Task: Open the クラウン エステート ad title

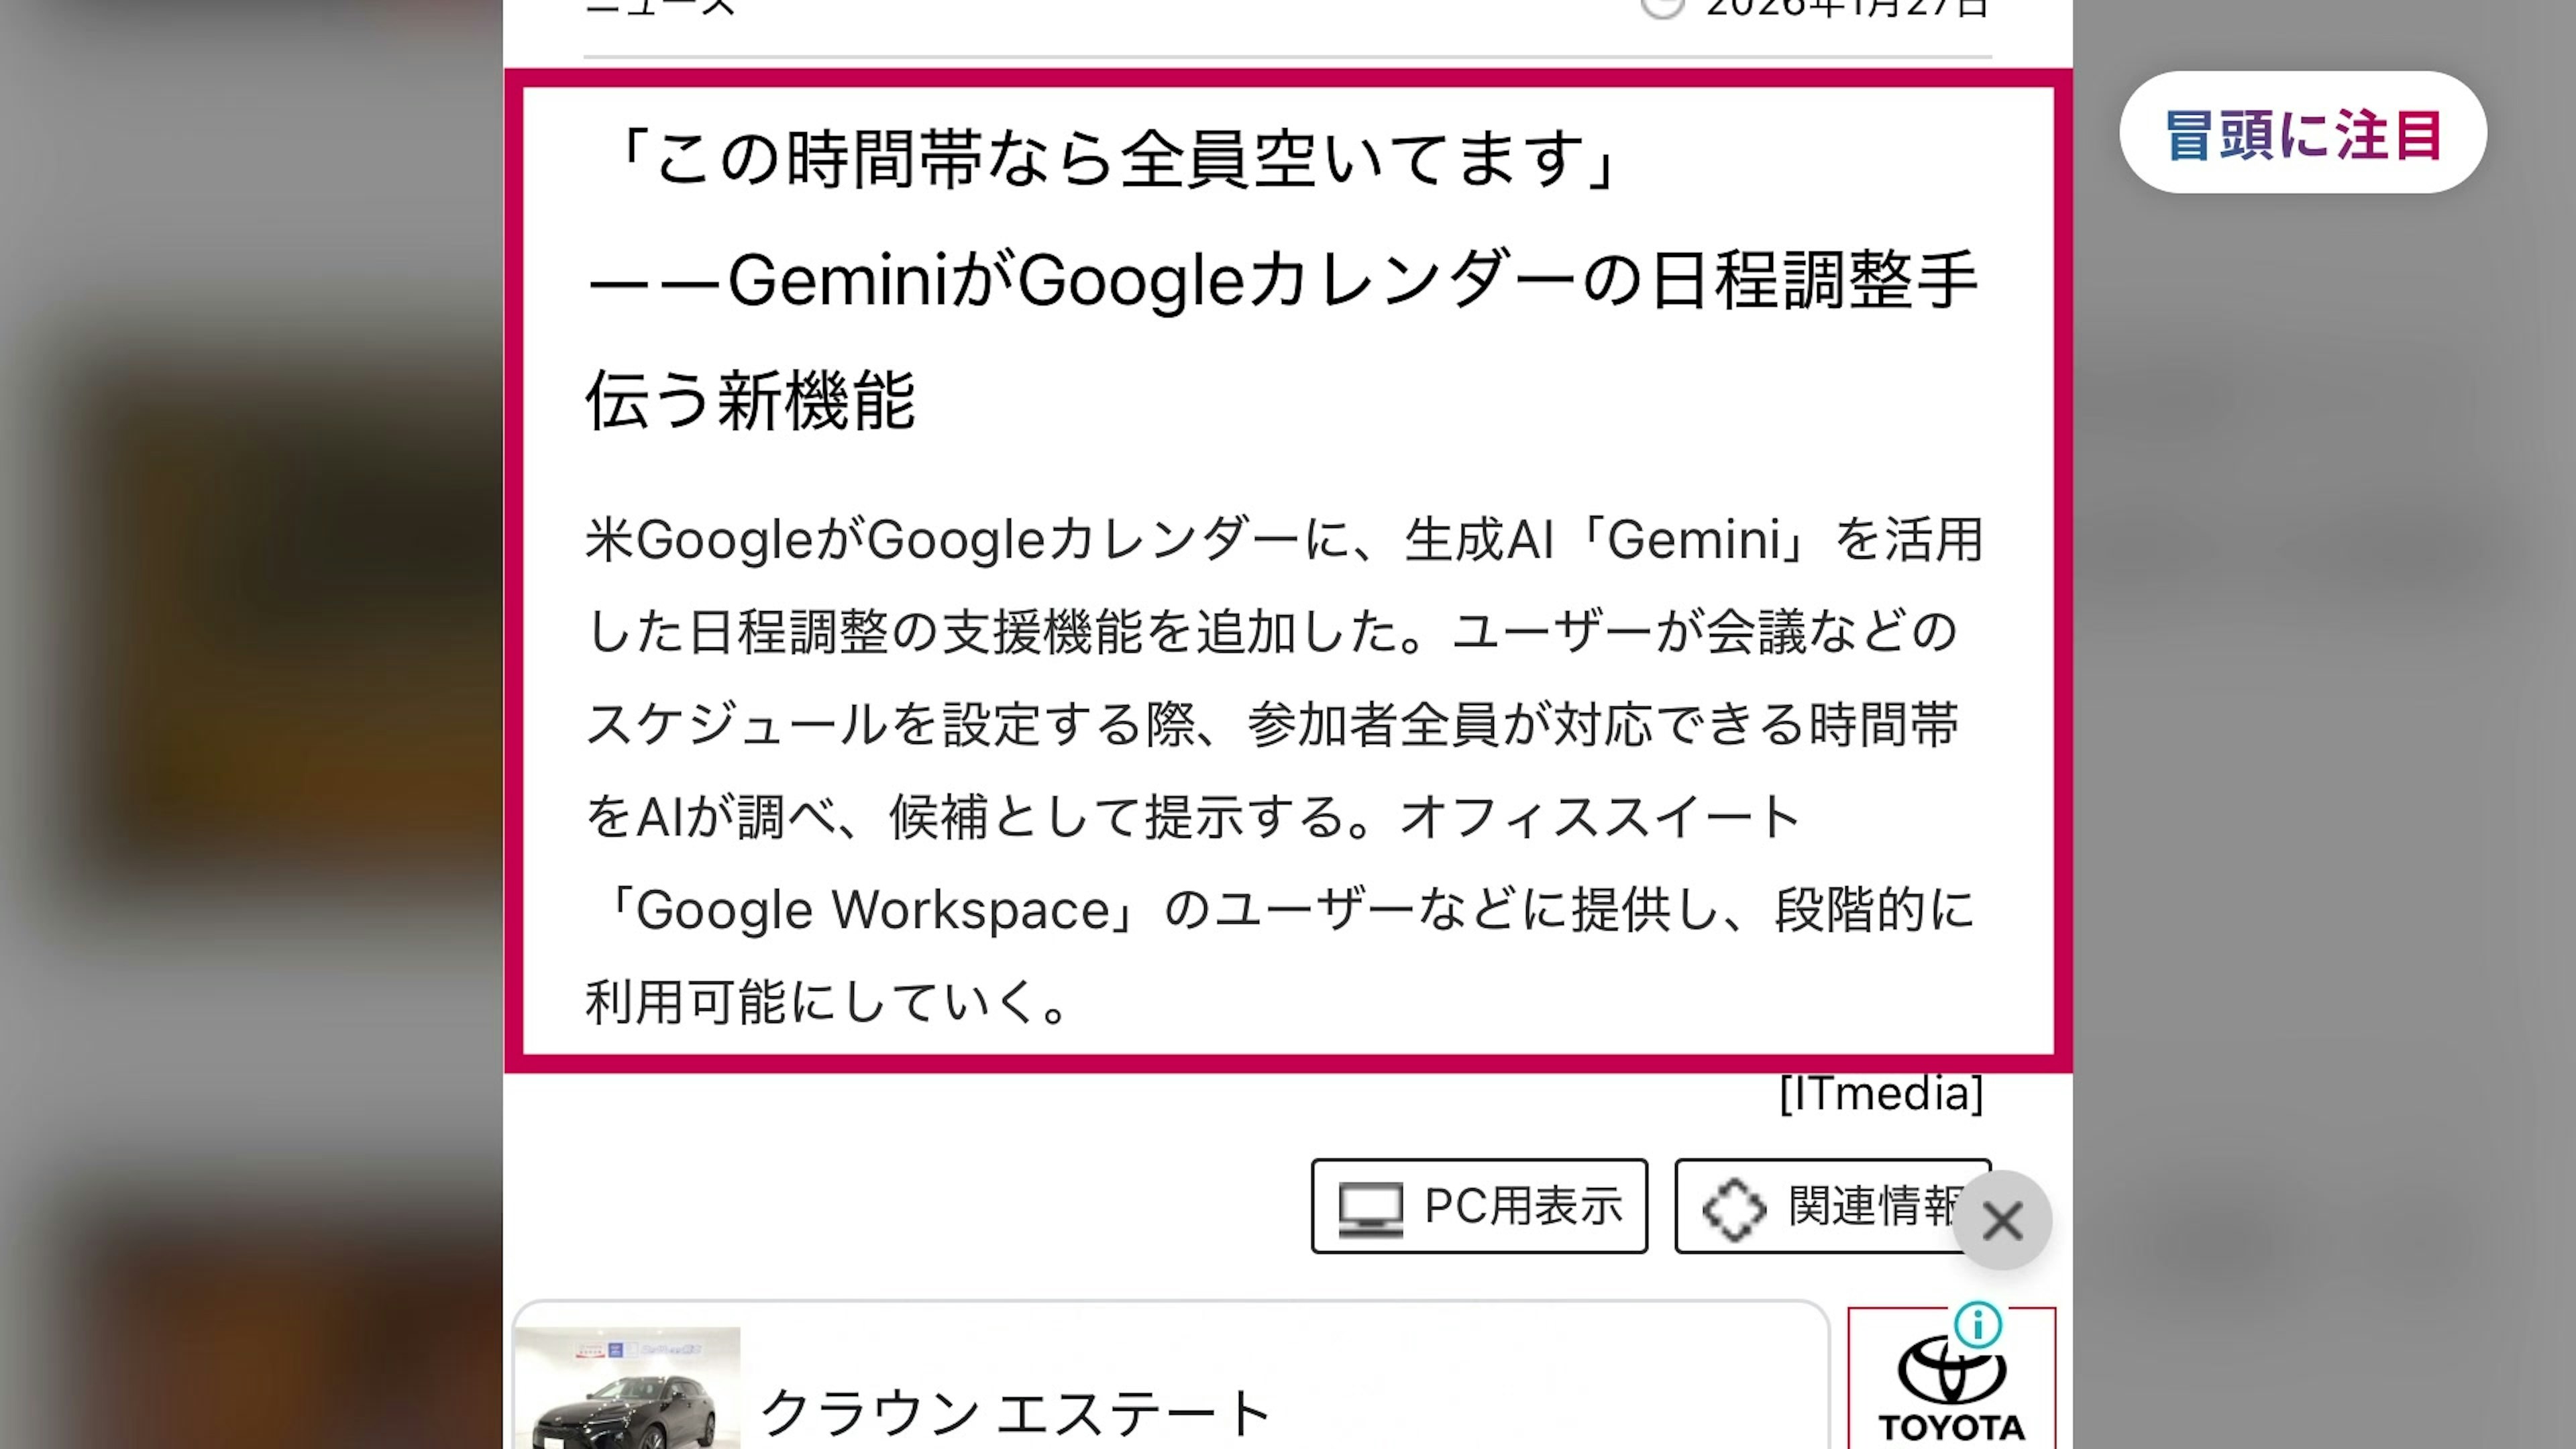Action: (1015, 1413)
